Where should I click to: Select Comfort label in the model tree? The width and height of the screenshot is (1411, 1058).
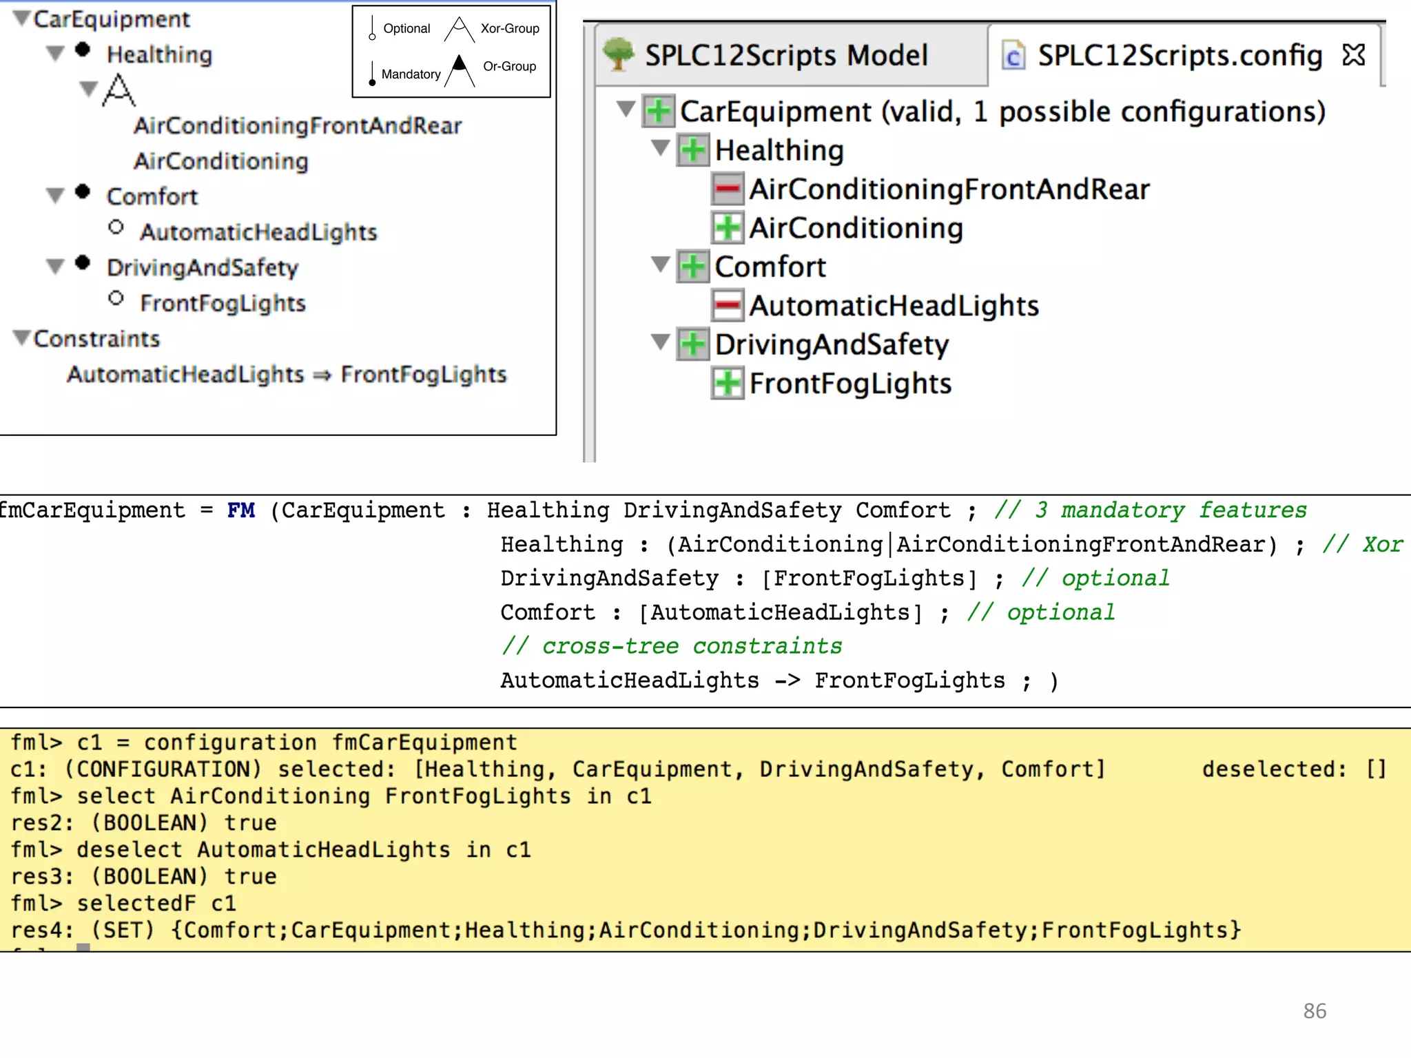152,196
